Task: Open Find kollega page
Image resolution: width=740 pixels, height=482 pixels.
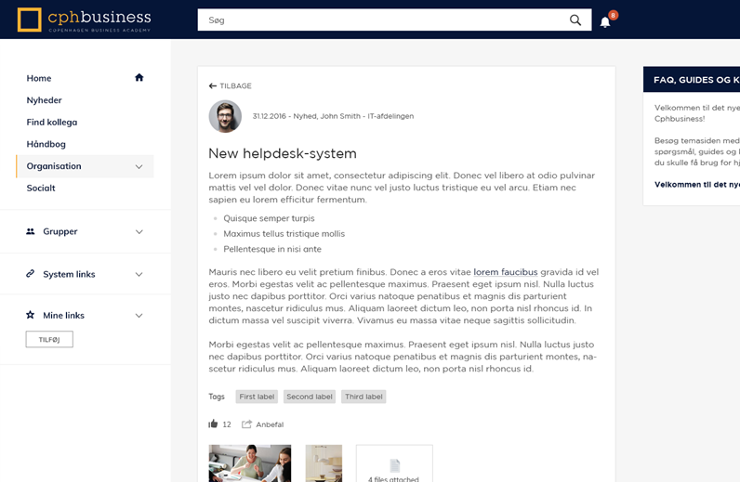Action: tap(52, 123)
